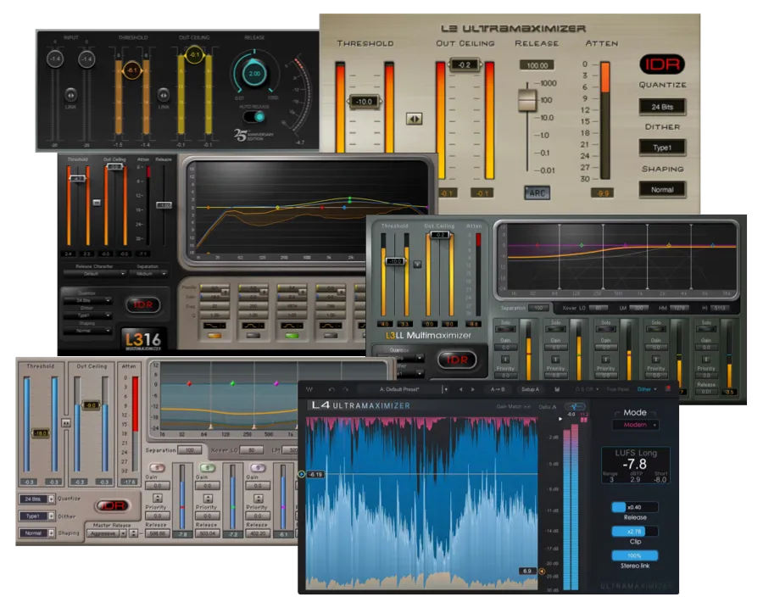Click the Release value field 100.00 in L2 Ultramaximizer
763x608 pixels.
(x=537, y=65)
